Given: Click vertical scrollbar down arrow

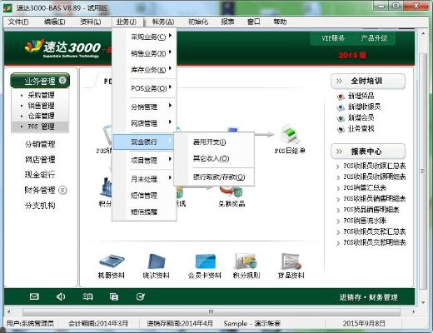Looking at the screenshot, I should click(423, 302).
